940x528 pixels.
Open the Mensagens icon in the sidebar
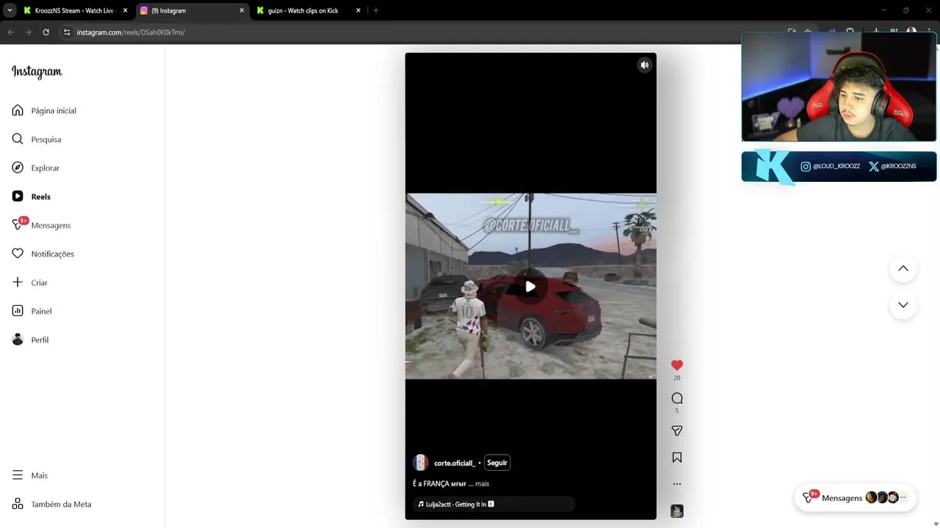pos(18,225)
